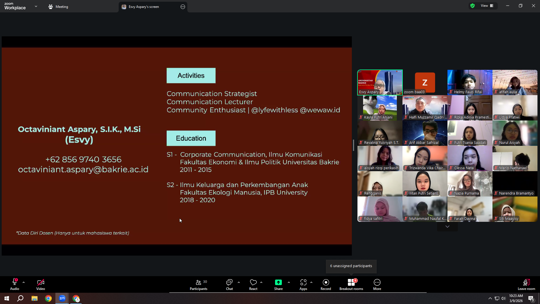Open the Apps panel
The image size is (540, 304).
pos(303,285)
